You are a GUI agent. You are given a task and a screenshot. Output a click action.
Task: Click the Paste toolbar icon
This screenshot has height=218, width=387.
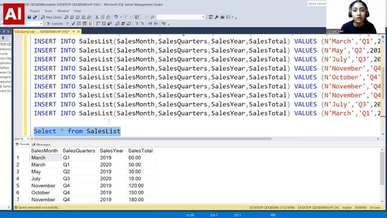click(108, 17)
